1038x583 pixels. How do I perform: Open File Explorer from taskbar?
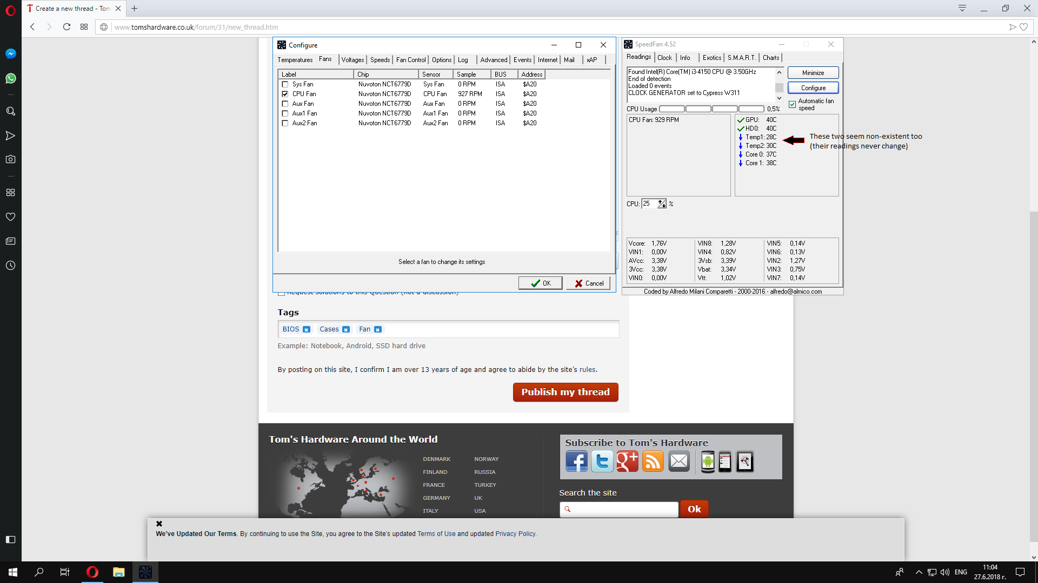pos(118,572)
